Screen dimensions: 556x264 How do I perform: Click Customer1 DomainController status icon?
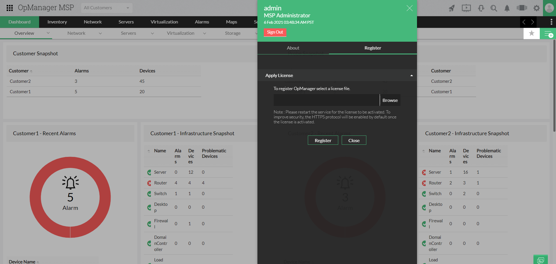click(149, 244)
